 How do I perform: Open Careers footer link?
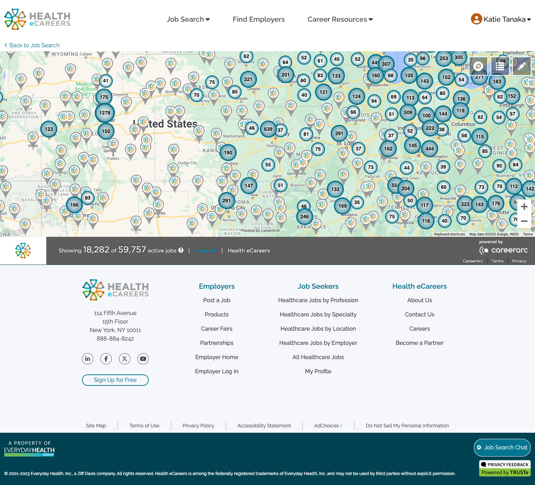click(420, 329)
